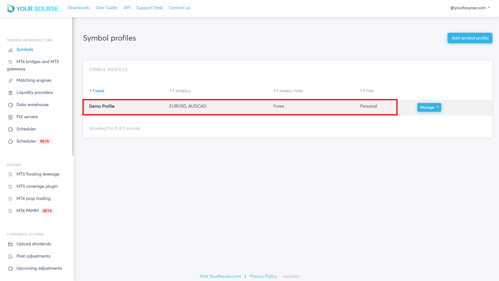This screenshot has width=499, height=281.
Task: Click the Visit YourBourse.com footer link
Action: (x=220, y=276)
